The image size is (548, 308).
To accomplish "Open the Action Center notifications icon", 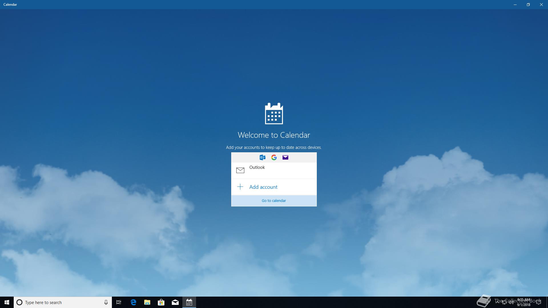I will click(x=539, y=302).
